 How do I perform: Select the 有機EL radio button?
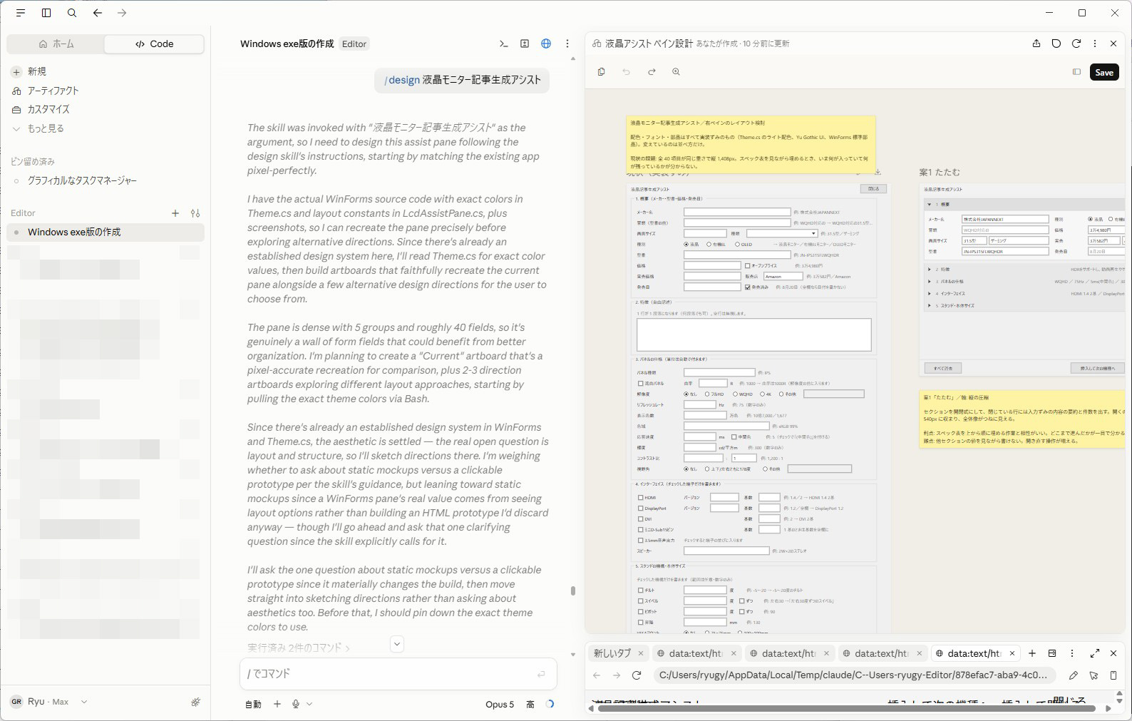coord(709,244)
